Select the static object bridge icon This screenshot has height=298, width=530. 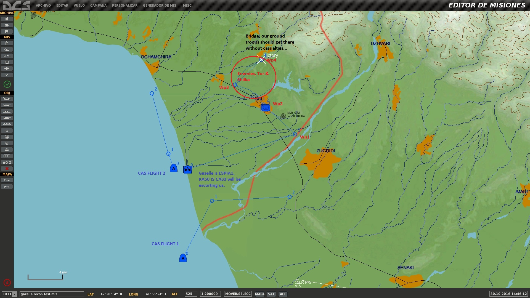[x=7, y=124]
